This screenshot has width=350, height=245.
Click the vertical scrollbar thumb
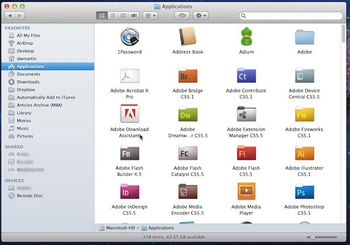click(343, 33)
